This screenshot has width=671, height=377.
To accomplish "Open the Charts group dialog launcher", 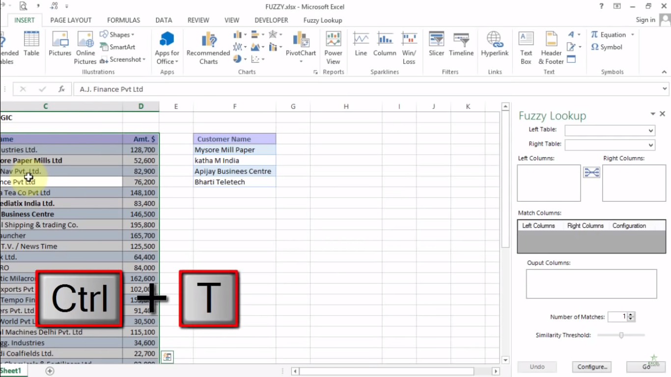I will pos(315,72).
